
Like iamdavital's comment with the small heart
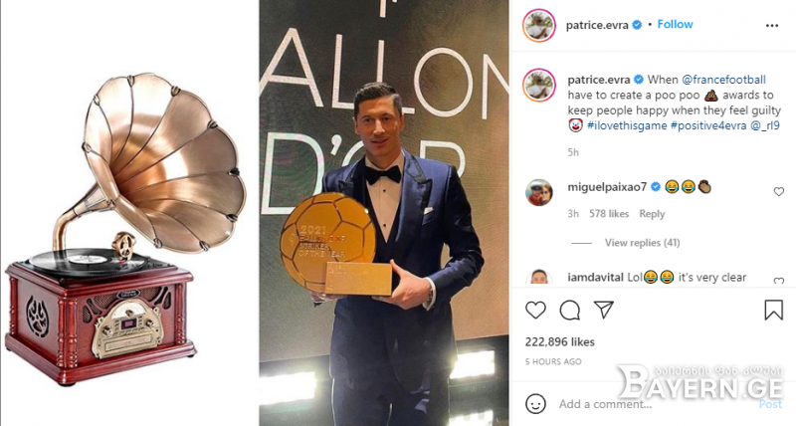(x=779, y=281)
